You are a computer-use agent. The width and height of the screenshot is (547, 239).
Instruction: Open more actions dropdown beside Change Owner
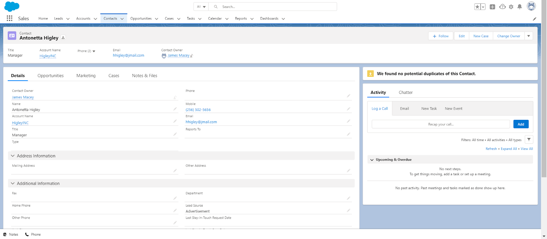pos(529,36)
